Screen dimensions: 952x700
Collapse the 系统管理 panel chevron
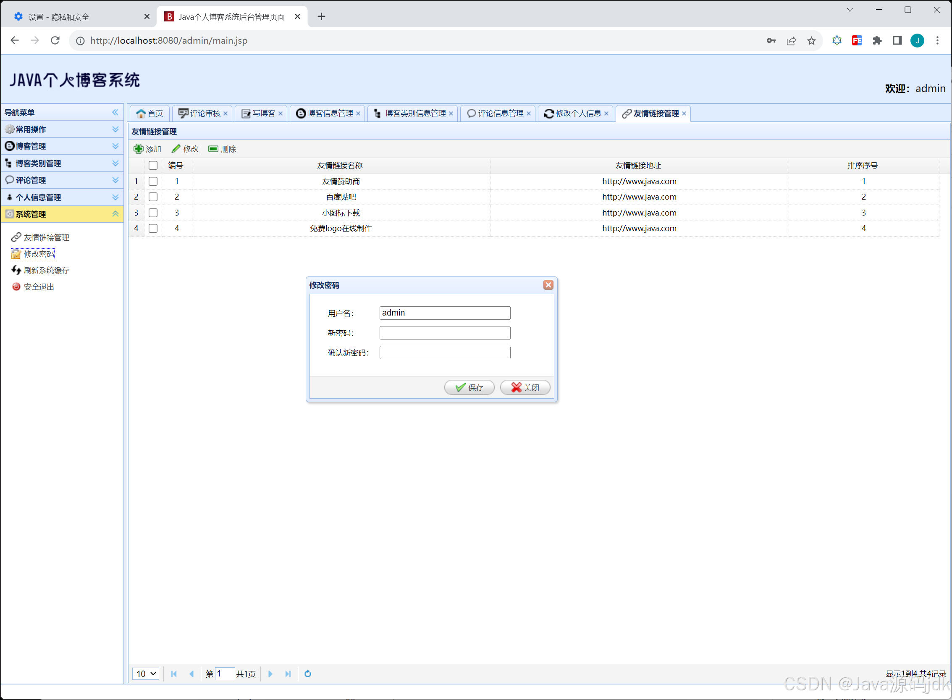click(115, 214)
